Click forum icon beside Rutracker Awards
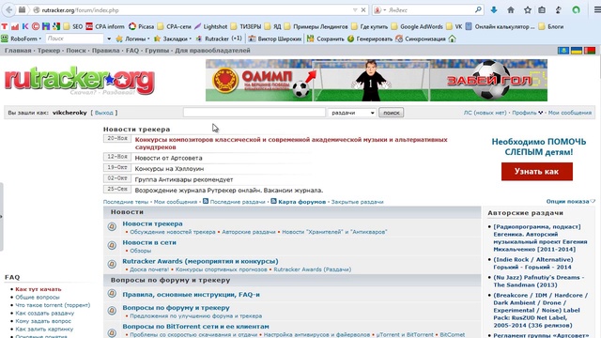This screenshot has width=601, height=338. click(x=112, y=264)
